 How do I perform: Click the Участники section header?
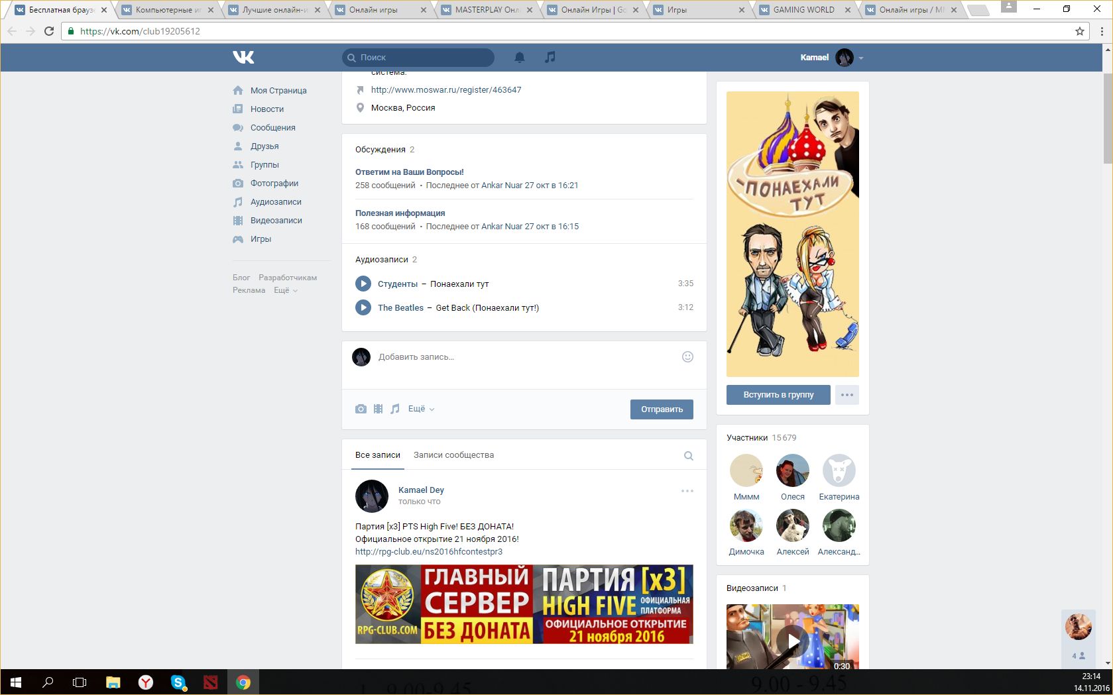tap(747, 438)
